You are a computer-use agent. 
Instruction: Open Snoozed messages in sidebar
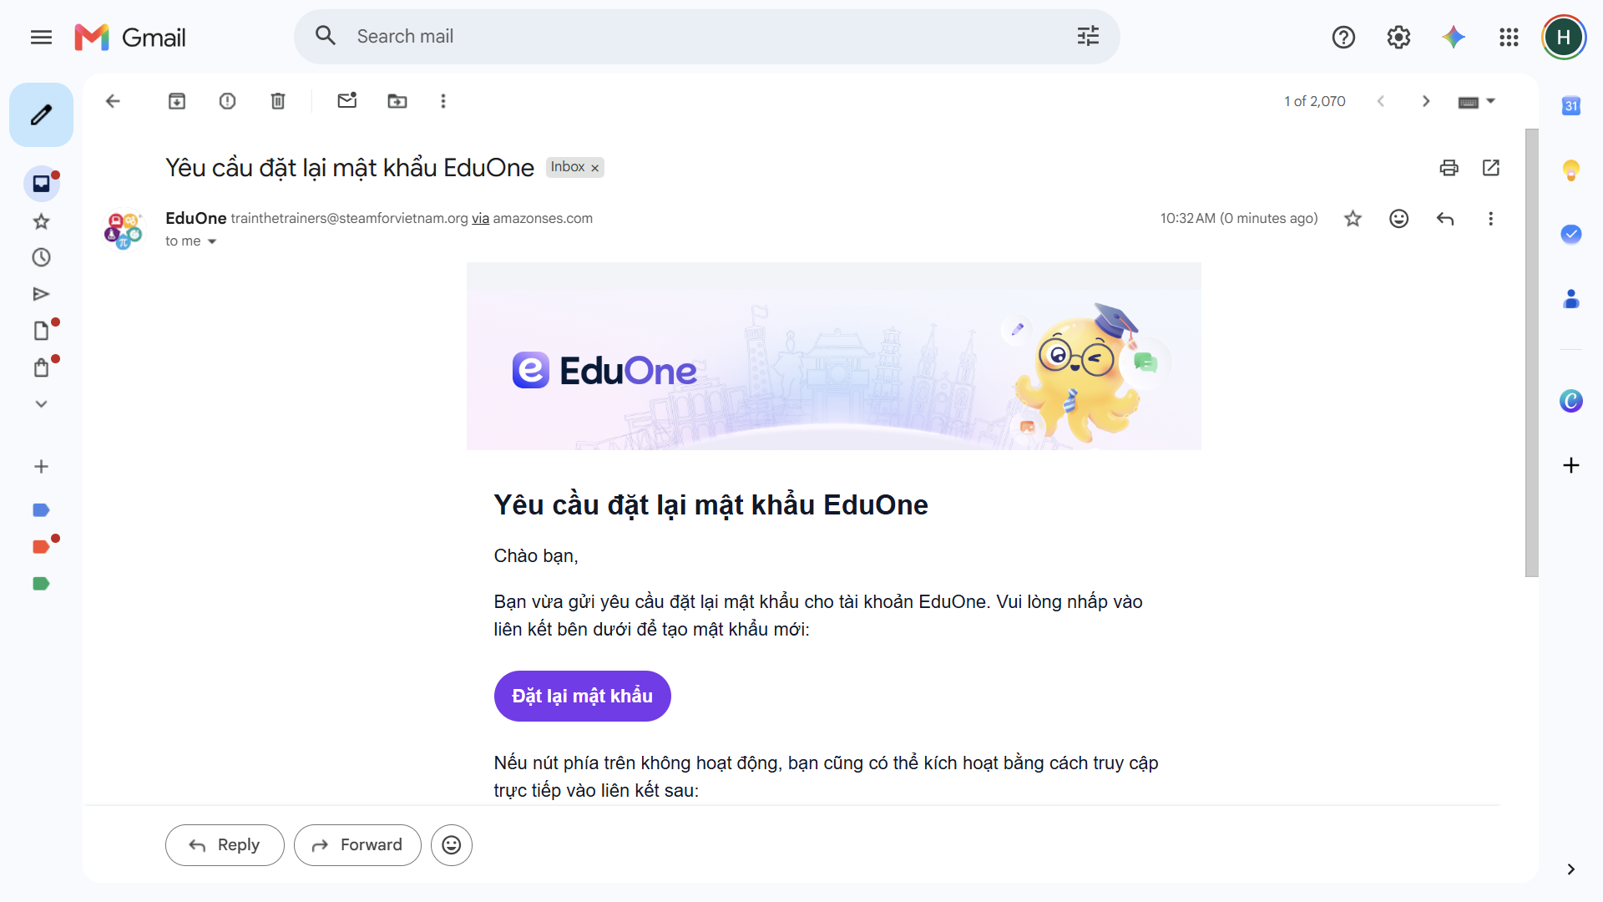41,257
